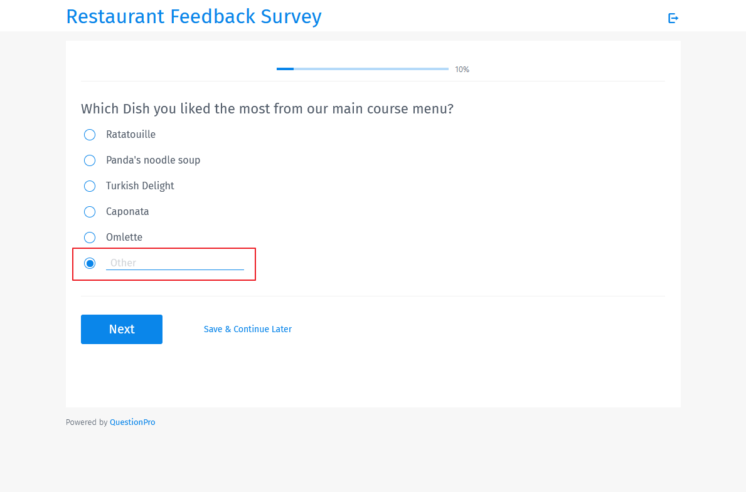Pick the Caponata radio option

(x=89, y=211)
